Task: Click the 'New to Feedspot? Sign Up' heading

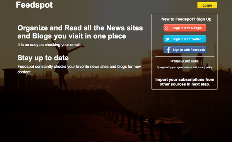Action: pos(186,19)
